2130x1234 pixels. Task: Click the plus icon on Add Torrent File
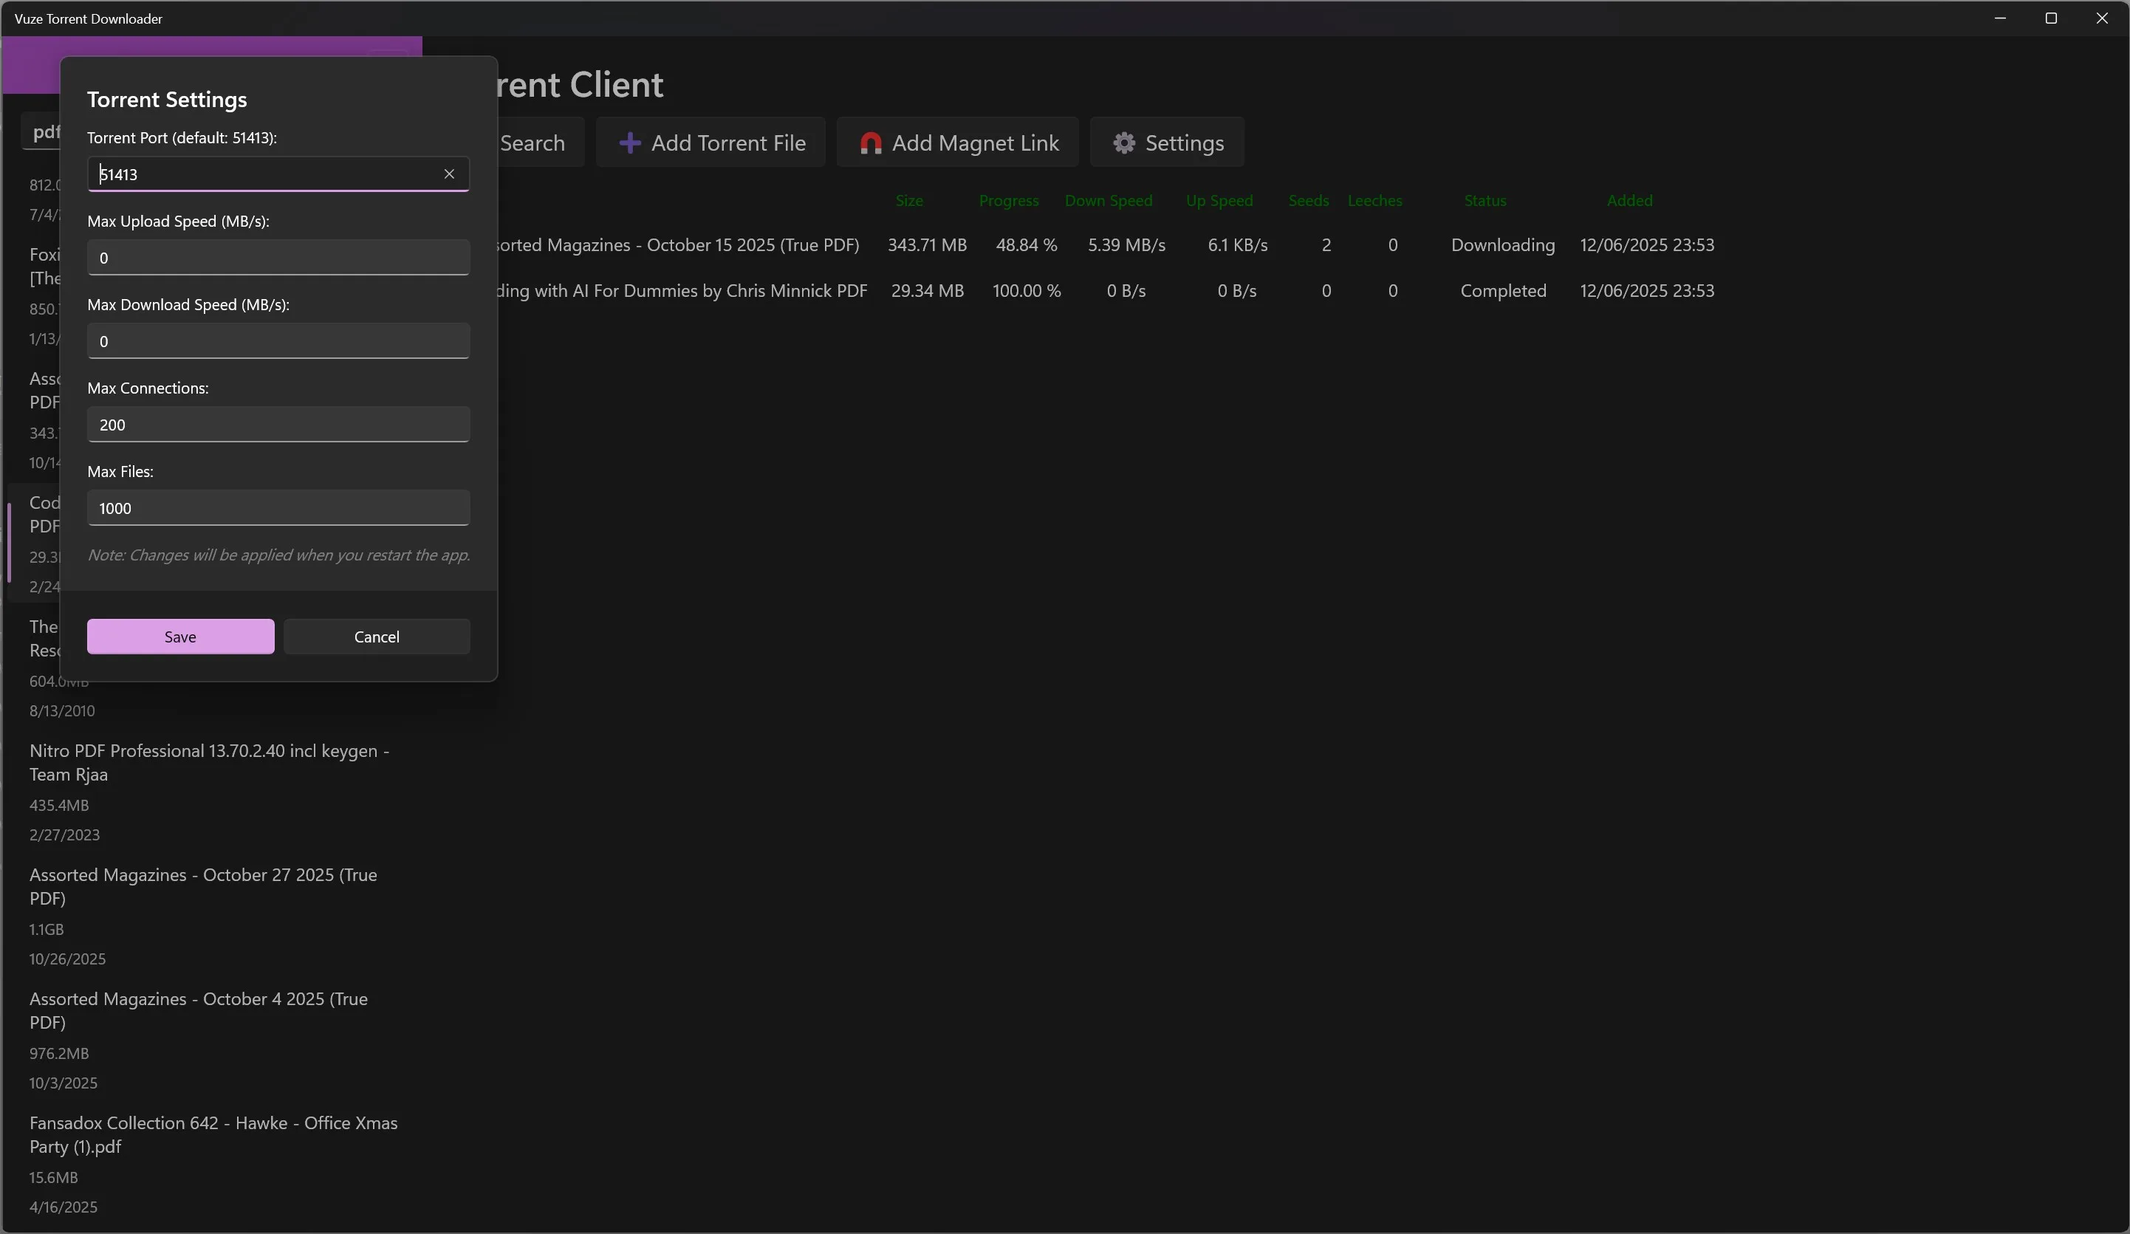(x=630, y=143)
